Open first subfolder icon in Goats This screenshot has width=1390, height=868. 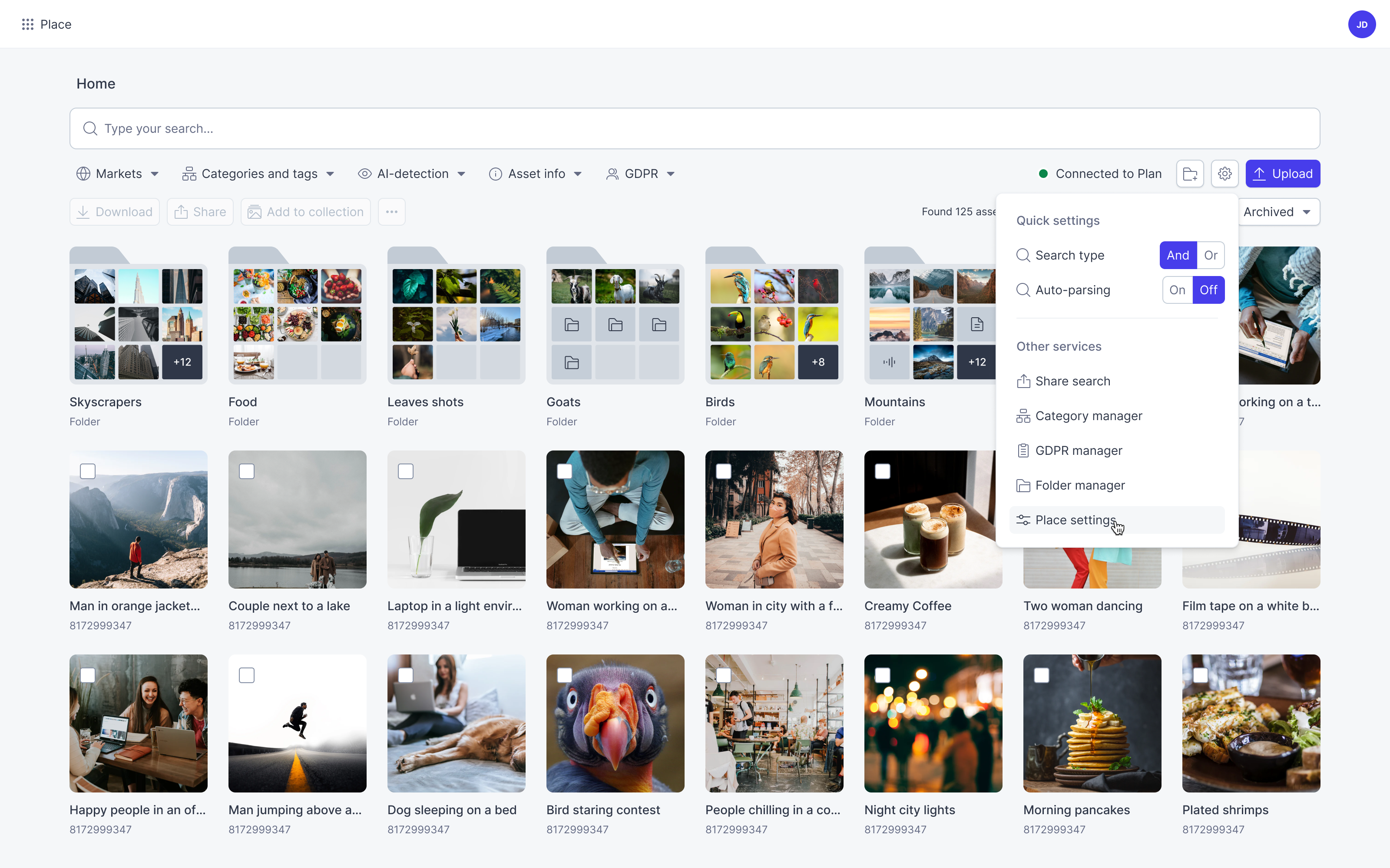(x=572, y=324)
